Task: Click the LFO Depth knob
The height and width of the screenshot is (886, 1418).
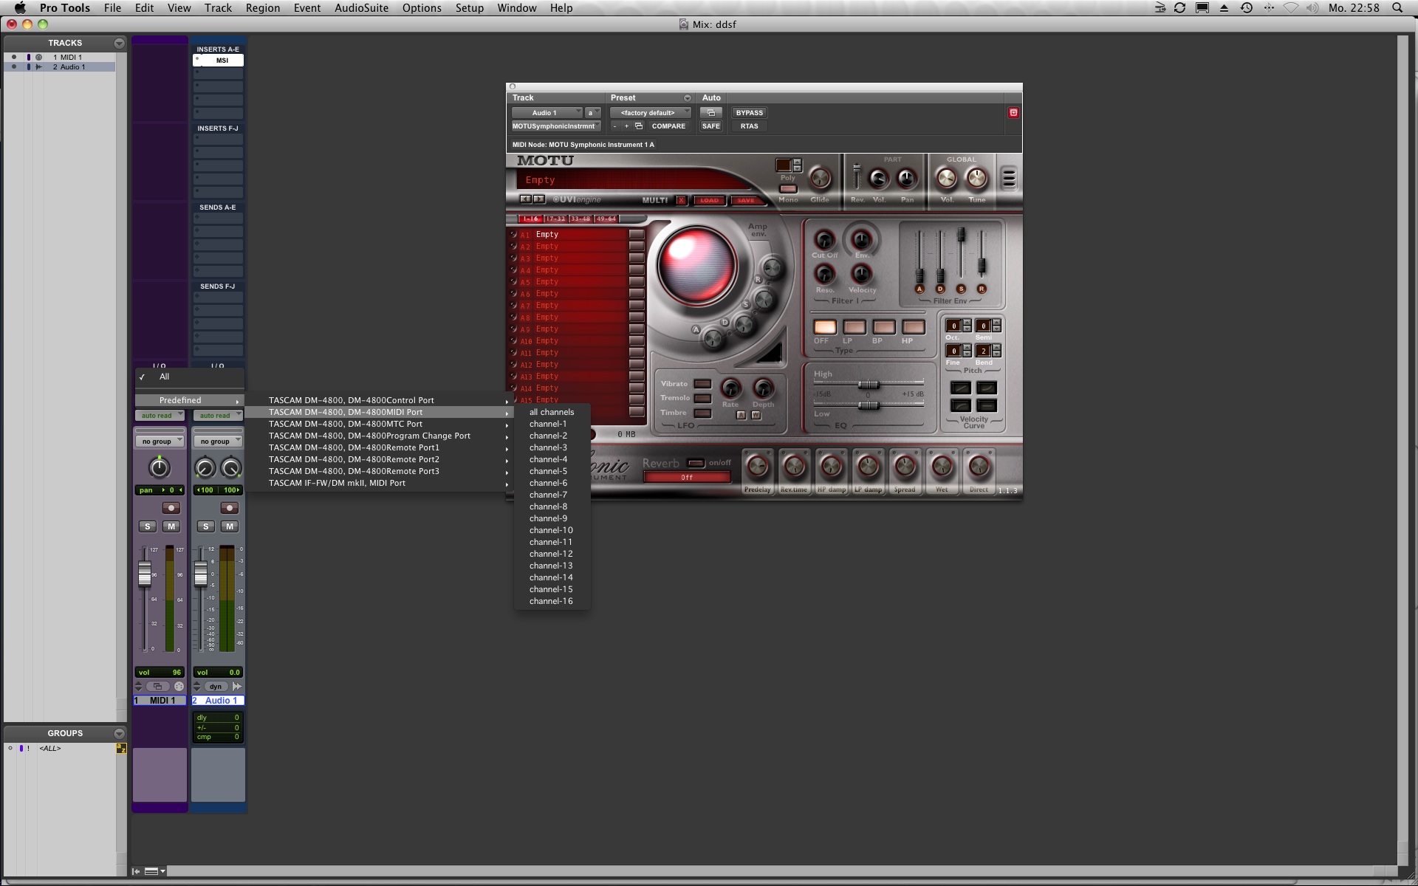Action: tap(763, 388)
